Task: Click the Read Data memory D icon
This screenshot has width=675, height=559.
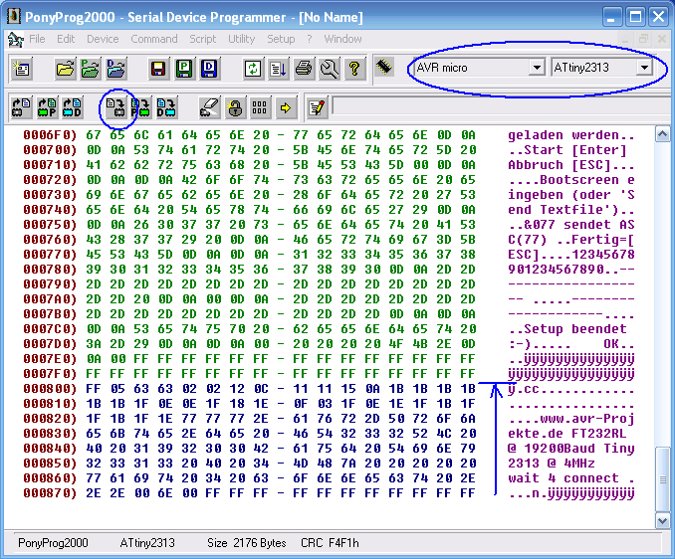Action: [72, 107]
